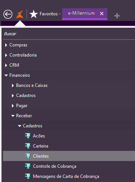Collapse the Receber subsection

tap(13, 116)
